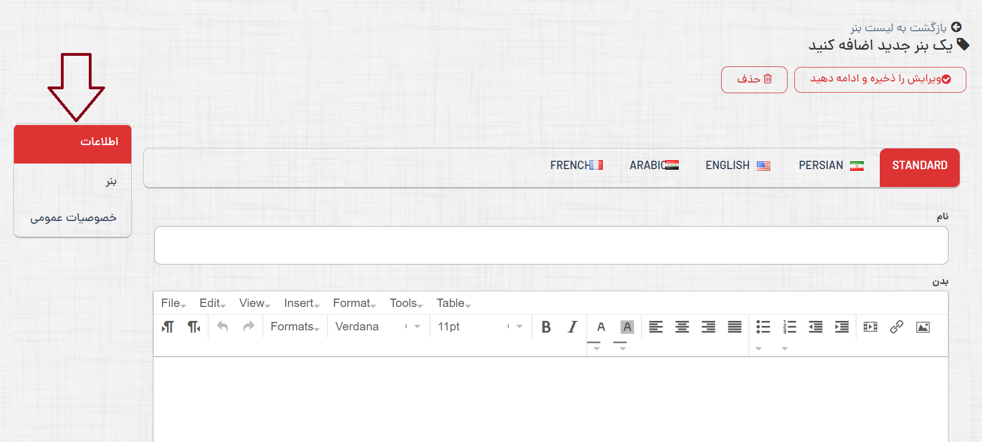Open the insert link tool
982x442 pixels.
pos(897,327)
